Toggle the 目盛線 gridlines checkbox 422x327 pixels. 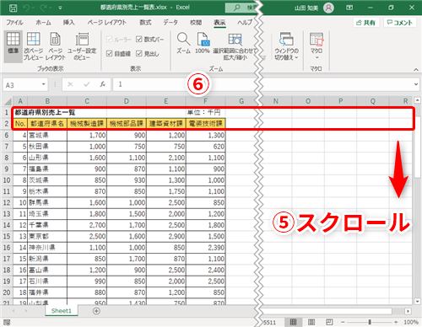(x=110, y=53)
